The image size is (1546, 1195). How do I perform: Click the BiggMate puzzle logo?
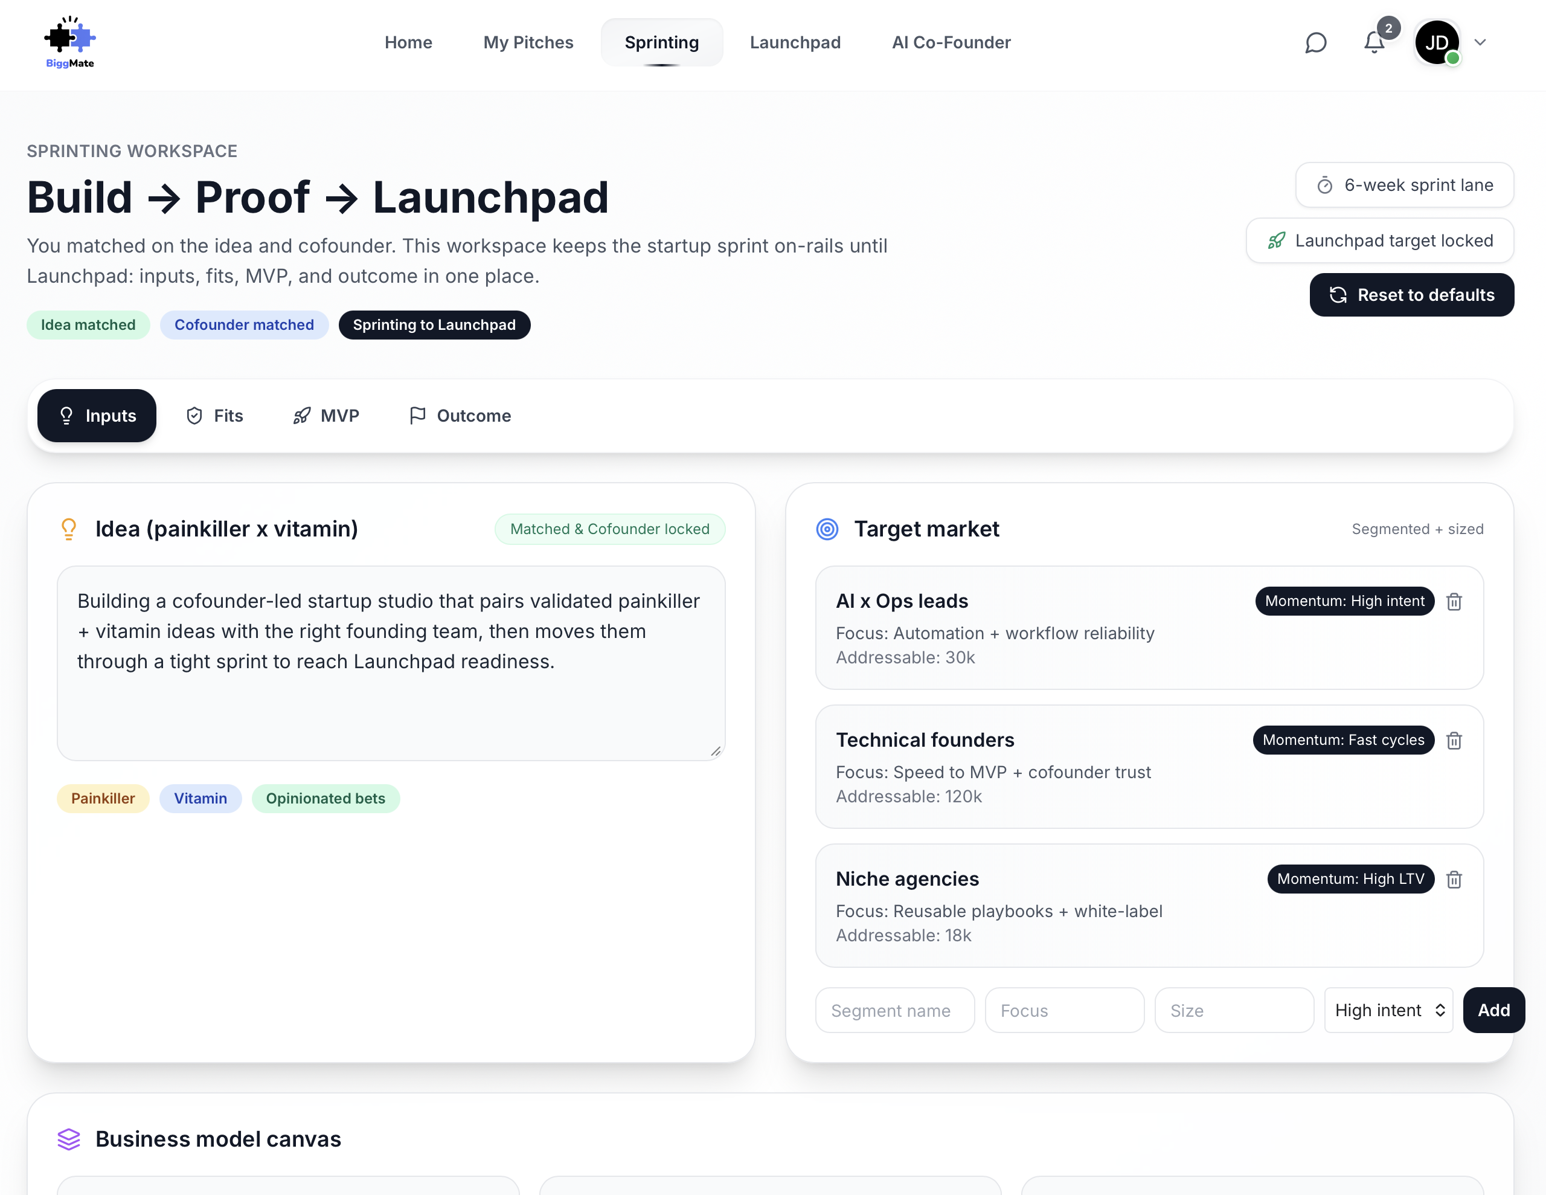click(x=69, y=42)
